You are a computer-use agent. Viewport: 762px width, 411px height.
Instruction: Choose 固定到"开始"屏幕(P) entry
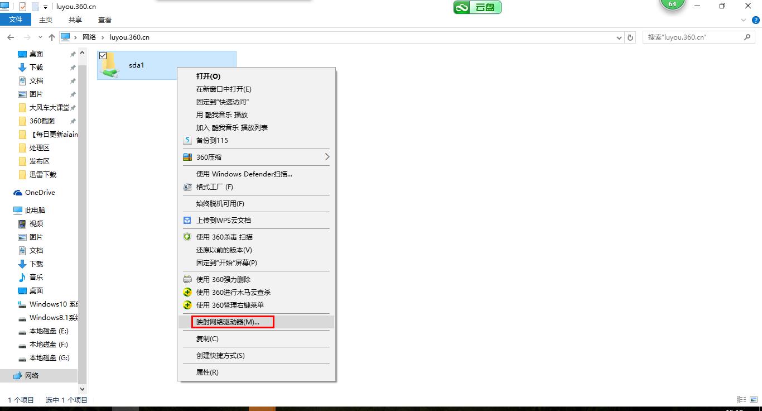coord(256,263)
